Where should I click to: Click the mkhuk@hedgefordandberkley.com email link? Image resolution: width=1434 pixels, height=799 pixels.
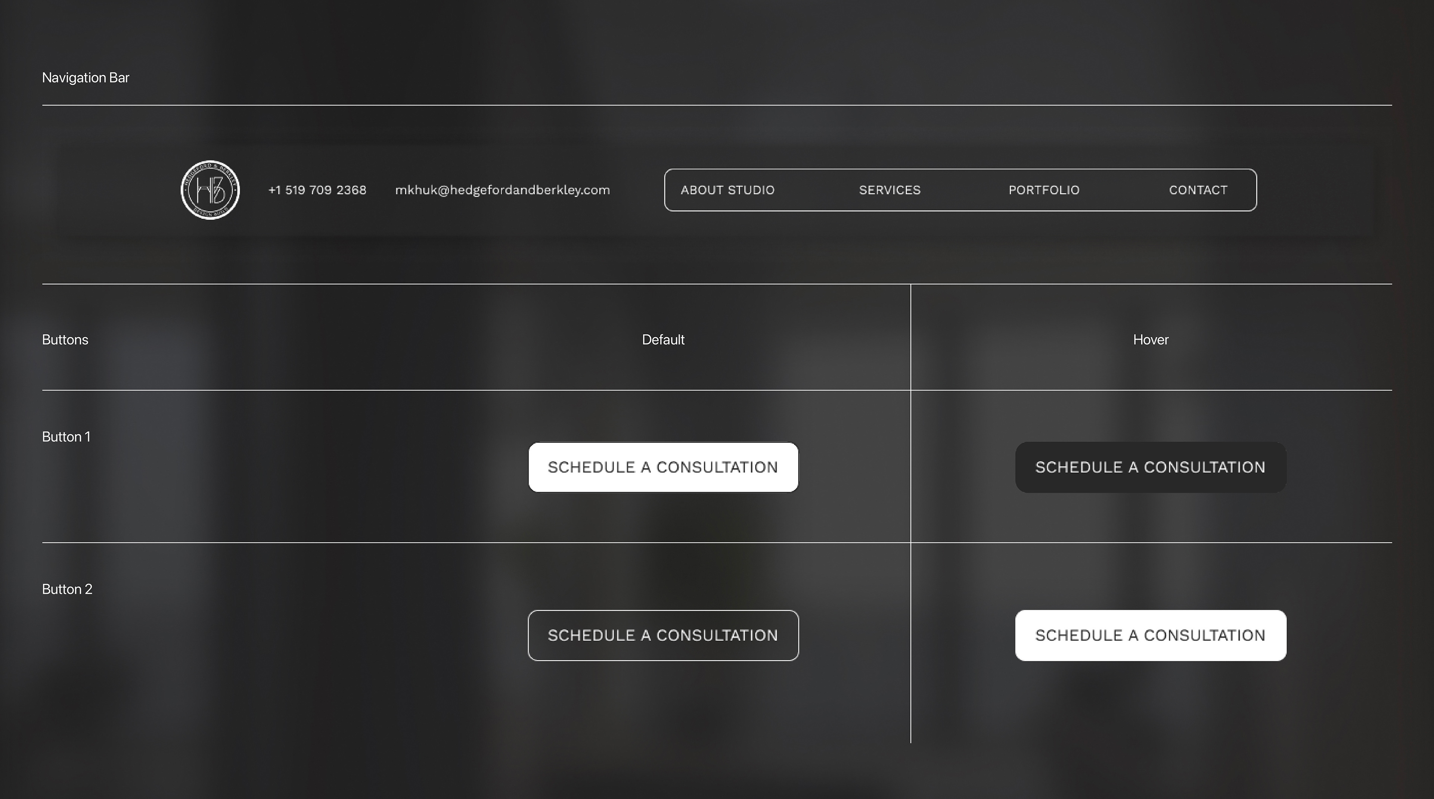coord(502,190)
